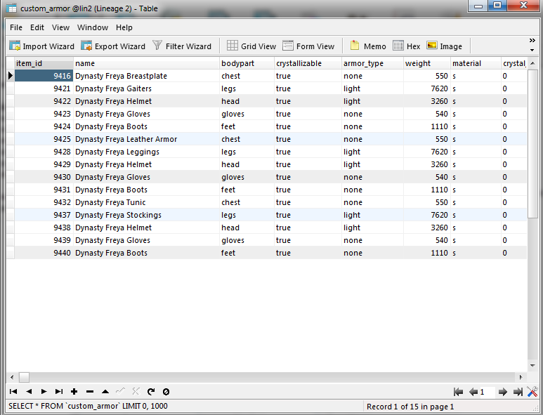Go to the last record
The width and height of the screenshot is (543, 415).
(59, 391)
